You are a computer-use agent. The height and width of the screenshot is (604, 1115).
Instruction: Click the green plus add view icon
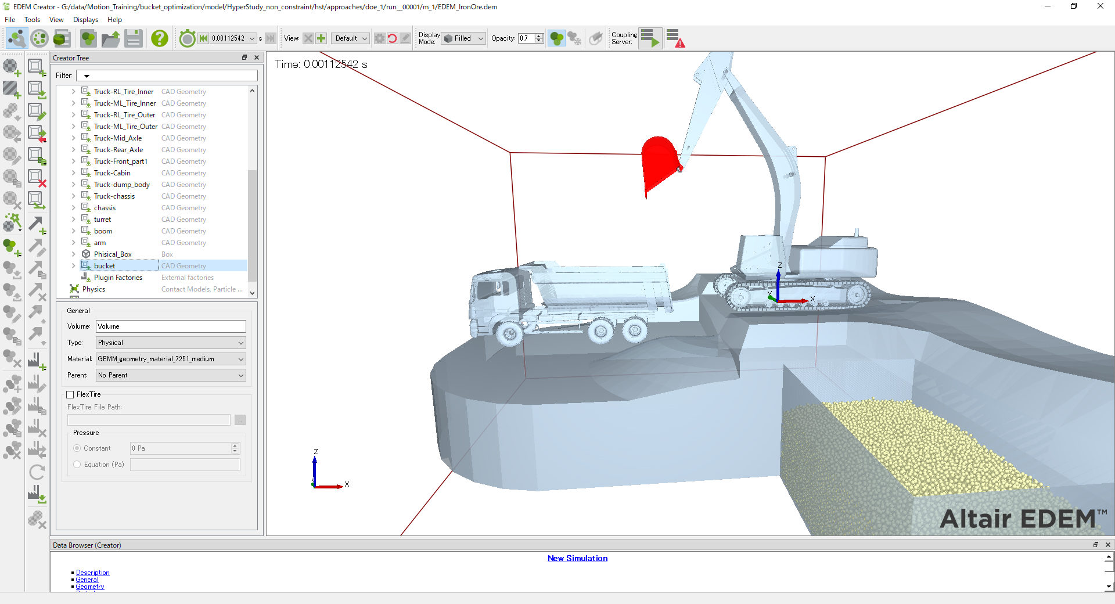[x=321, y=38]
